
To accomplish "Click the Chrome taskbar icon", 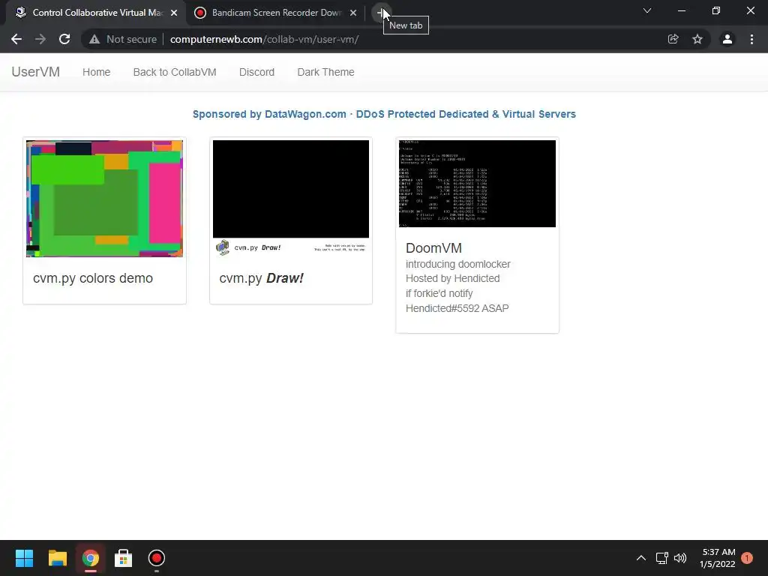I will 90,558.
